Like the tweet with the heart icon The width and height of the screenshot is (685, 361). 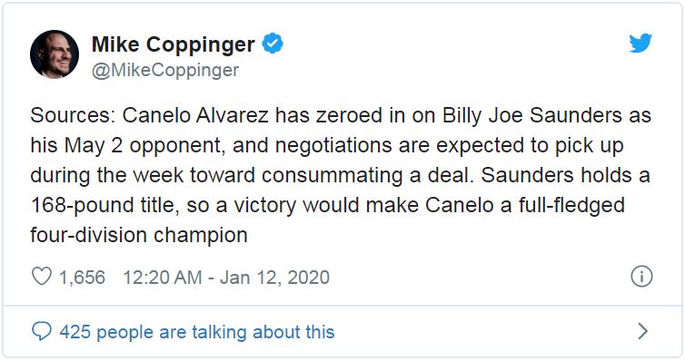pos(42,277)
